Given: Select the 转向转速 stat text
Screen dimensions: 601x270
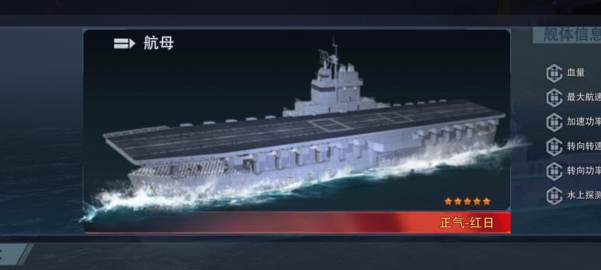Looking at the screenshot, I should point(583,146).
